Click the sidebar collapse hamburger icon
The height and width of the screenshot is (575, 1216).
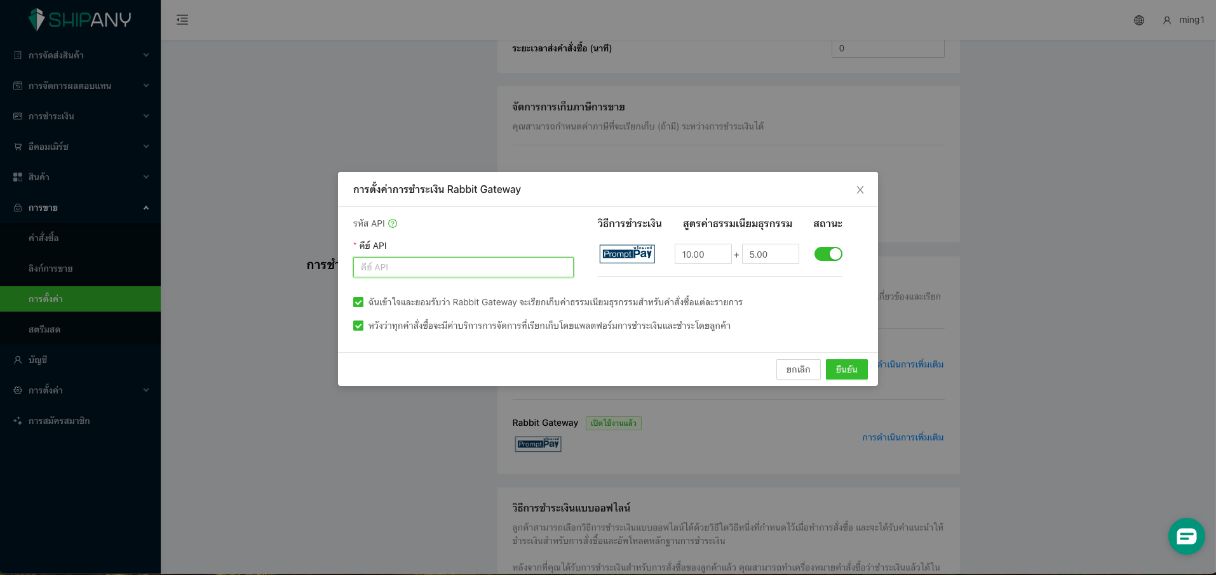182,20
